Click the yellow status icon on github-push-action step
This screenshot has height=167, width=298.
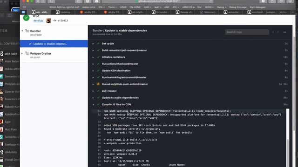coord(98,84)
